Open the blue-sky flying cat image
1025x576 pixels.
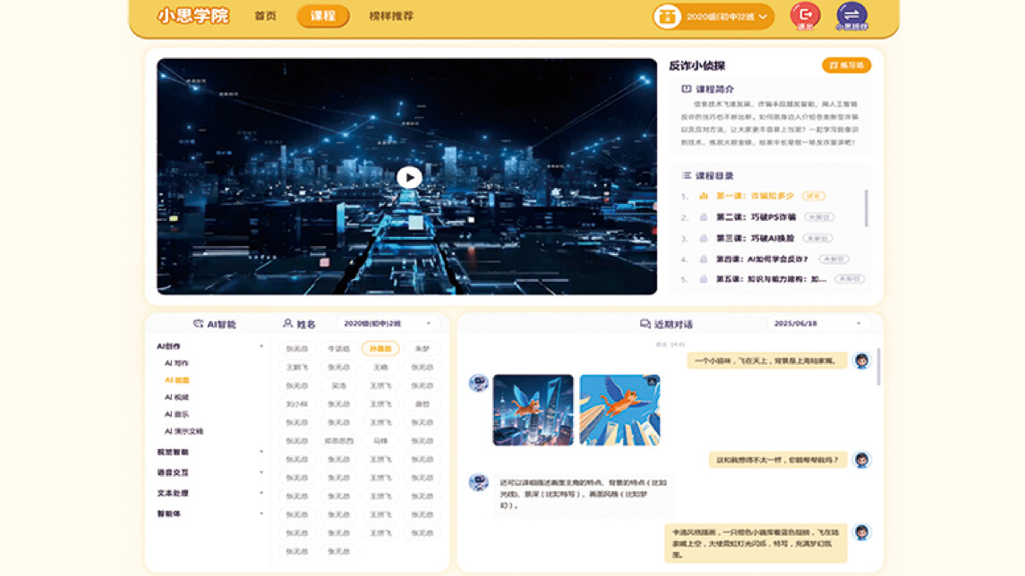619,411
